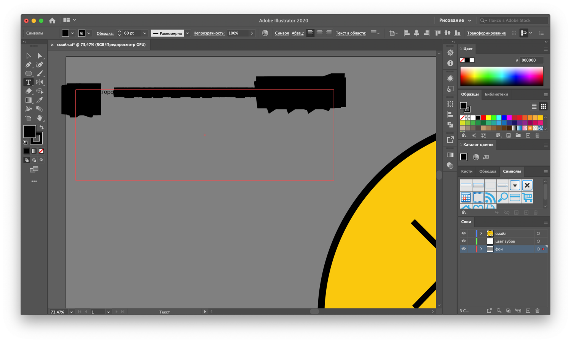This screenshot has width=571, height=342.
Task: Expand the фон layer
Action: (481, 249)
